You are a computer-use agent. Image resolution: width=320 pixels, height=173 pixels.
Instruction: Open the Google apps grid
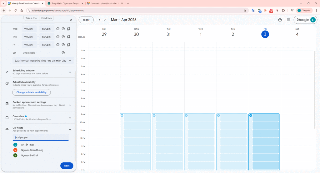[288, 20]
